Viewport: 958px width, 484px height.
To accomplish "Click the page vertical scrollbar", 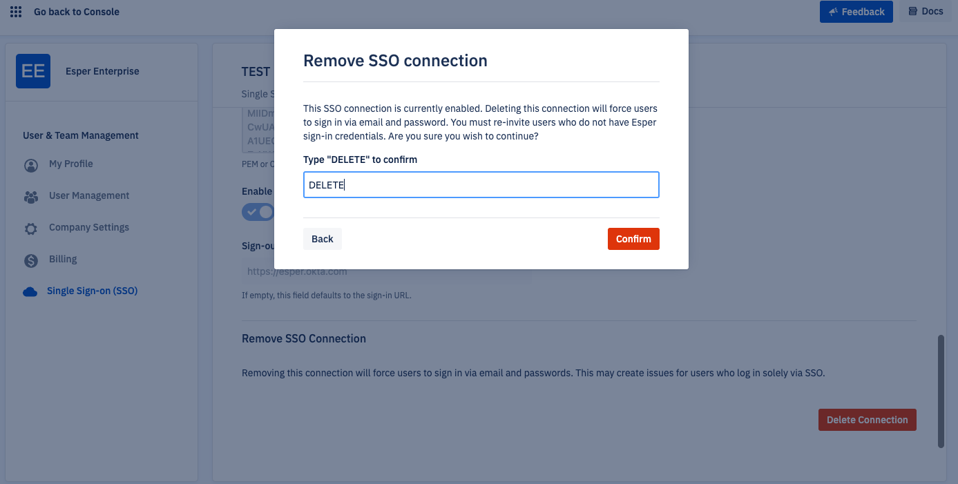I will tap(941, 391).
